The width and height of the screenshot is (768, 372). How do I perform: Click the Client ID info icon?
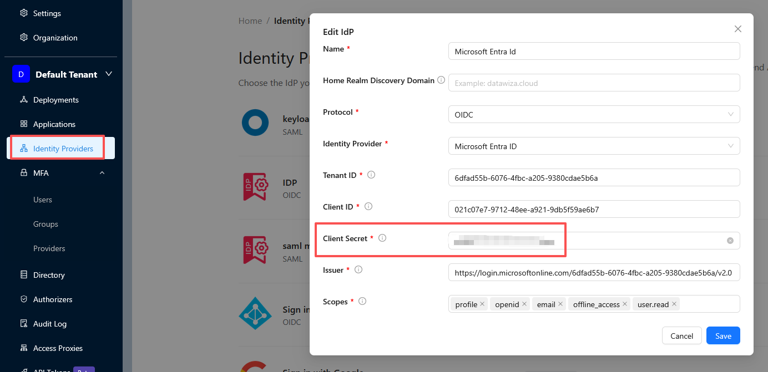click(x=368, y=206)
